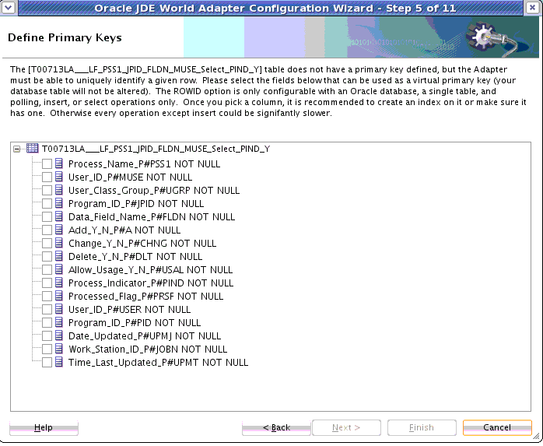This screenshot has height=446, width=543.
Task: Select 'Allow_Usage_Y_N_P#USAL NOT NULL' text
Action: click(150, 269)
